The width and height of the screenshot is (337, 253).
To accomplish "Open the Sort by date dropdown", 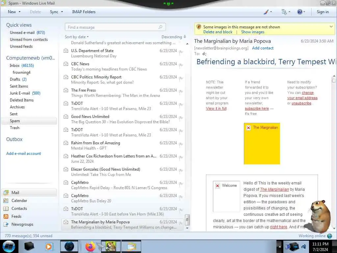I will pos(76,37).
